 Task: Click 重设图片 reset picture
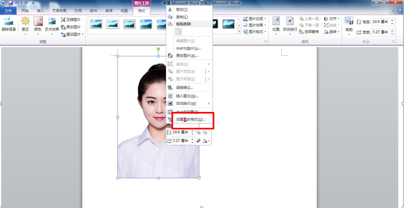[71, 34]
